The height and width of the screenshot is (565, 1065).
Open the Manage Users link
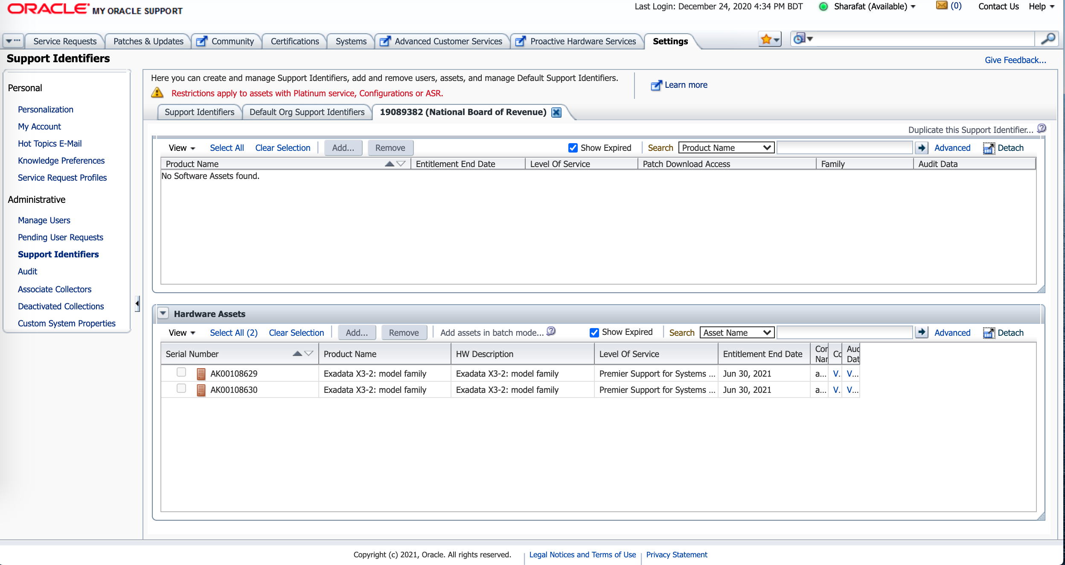pyautogui.click(x=44, y=220)
